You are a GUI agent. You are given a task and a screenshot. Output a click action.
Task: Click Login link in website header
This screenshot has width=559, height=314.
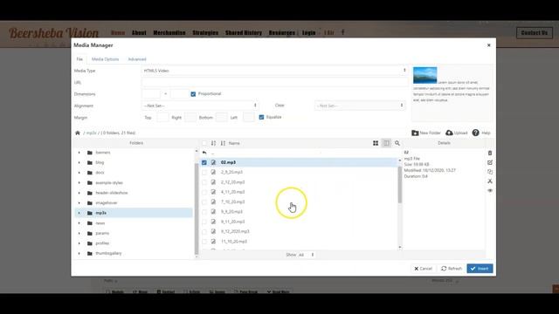(x=308, y=33)
